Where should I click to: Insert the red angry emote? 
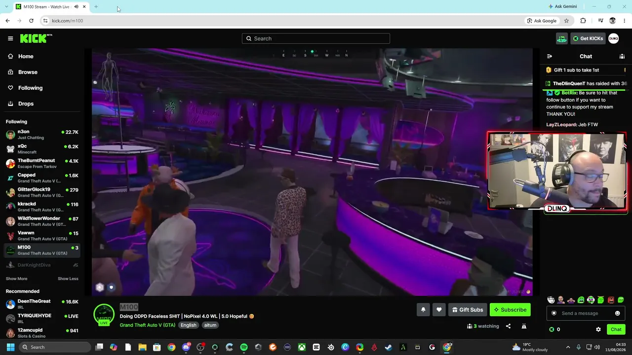click(x=611, y=300)
